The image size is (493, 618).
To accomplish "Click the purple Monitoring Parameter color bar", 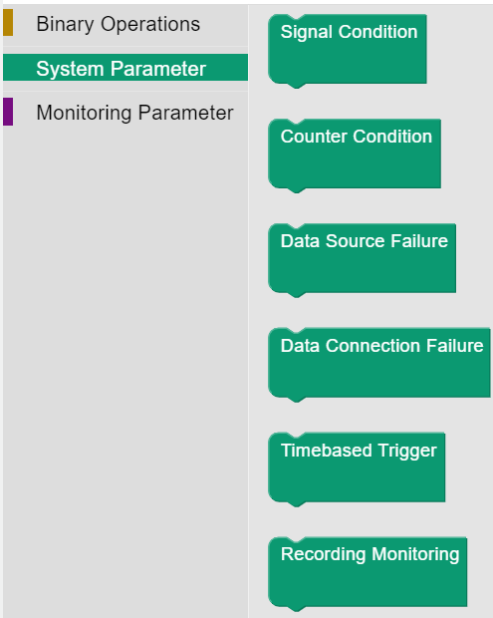I will pyautogui.click(x=8, y=112).
